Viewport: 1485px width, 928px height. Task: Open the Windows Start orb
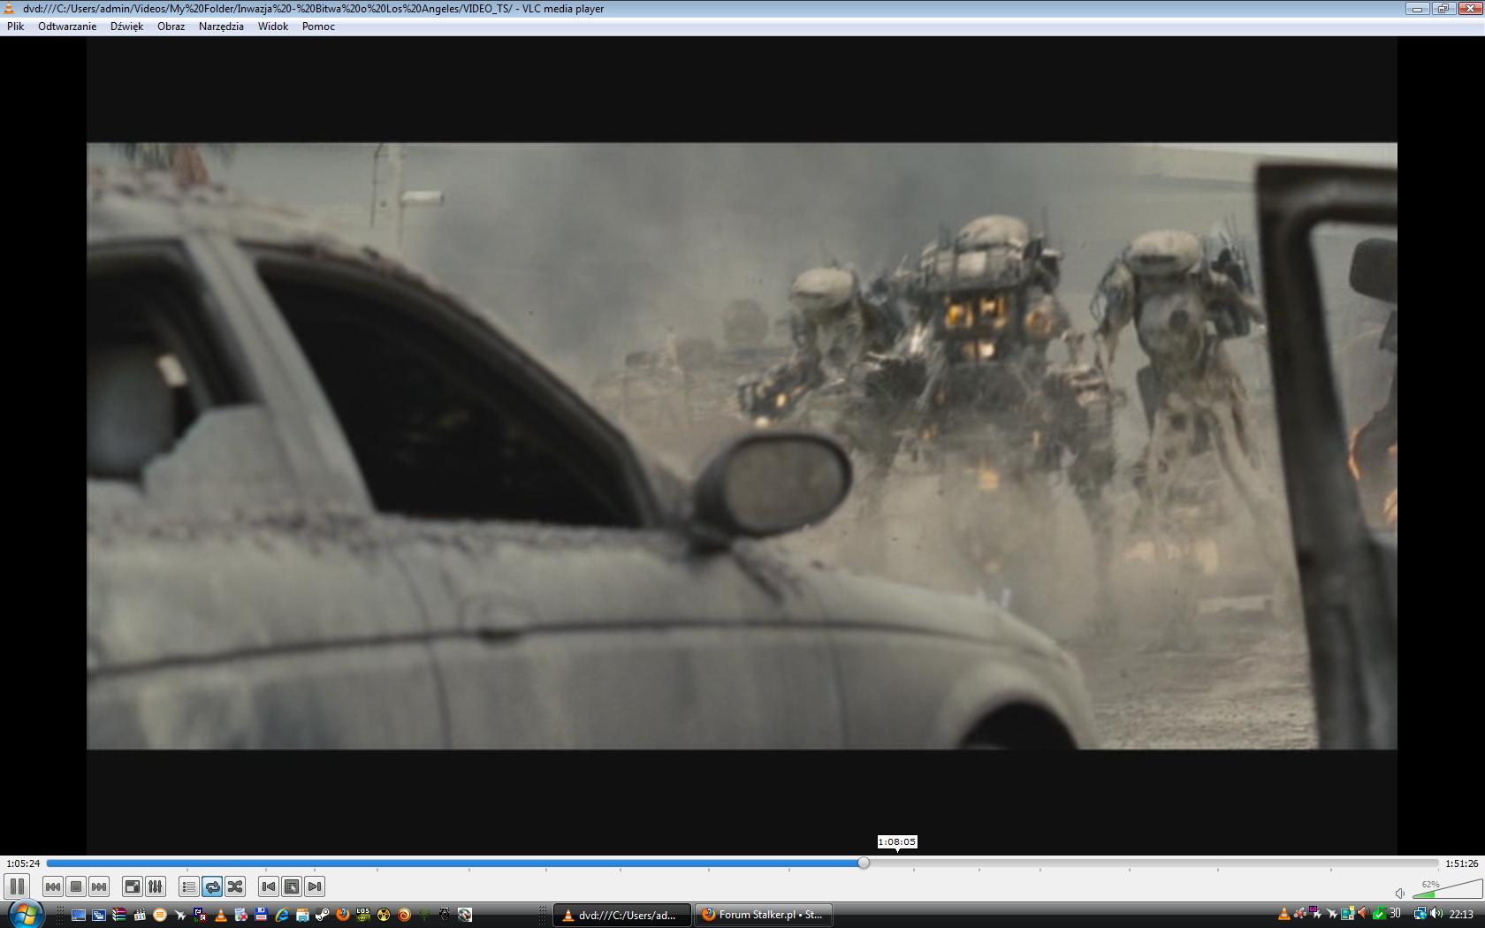tap(24, 914)
